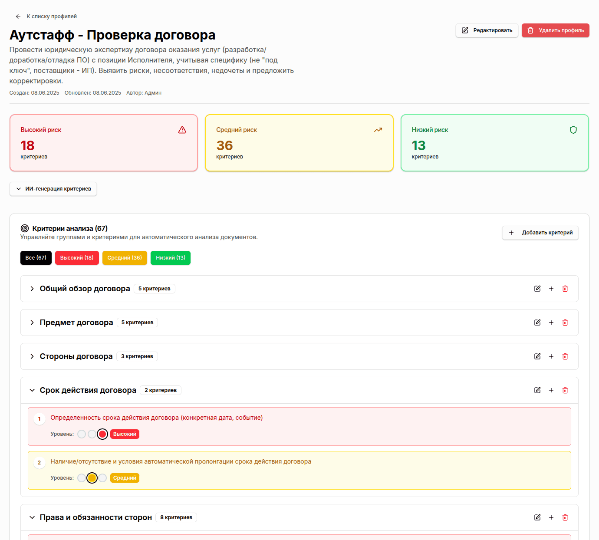Screen dimensions: 599x540
Task: Filter by 'Высокий (18)' risk tab
Action: click(77, 258)
